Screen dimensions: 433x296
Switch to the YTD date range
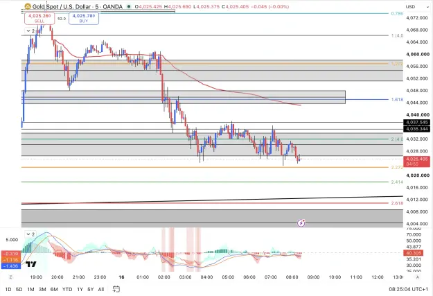click(67, 289)
